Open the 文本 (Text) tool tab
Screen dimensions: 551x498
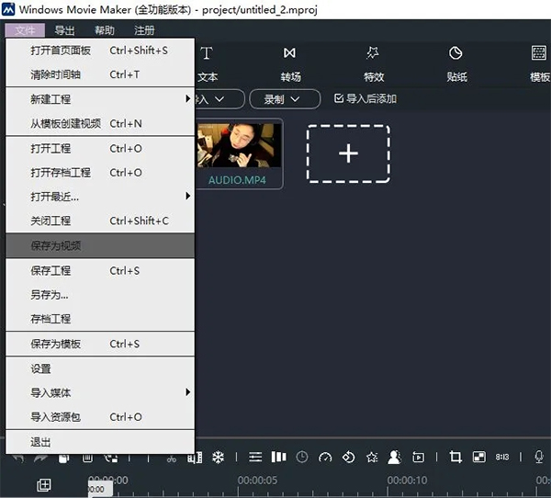[x=208, y=62]
